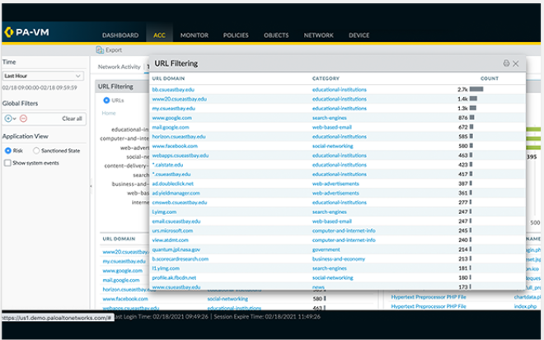
Task: Click index.php file name link
Action: point(525,306)
